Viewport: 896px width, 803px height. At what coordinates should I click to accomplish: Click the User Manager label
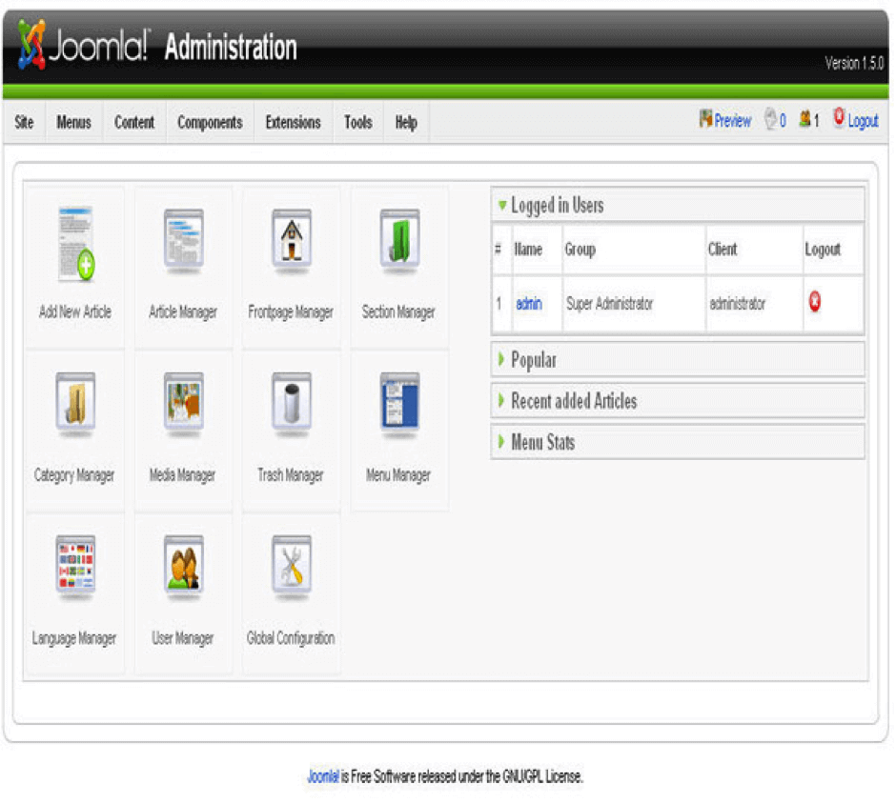183,638
